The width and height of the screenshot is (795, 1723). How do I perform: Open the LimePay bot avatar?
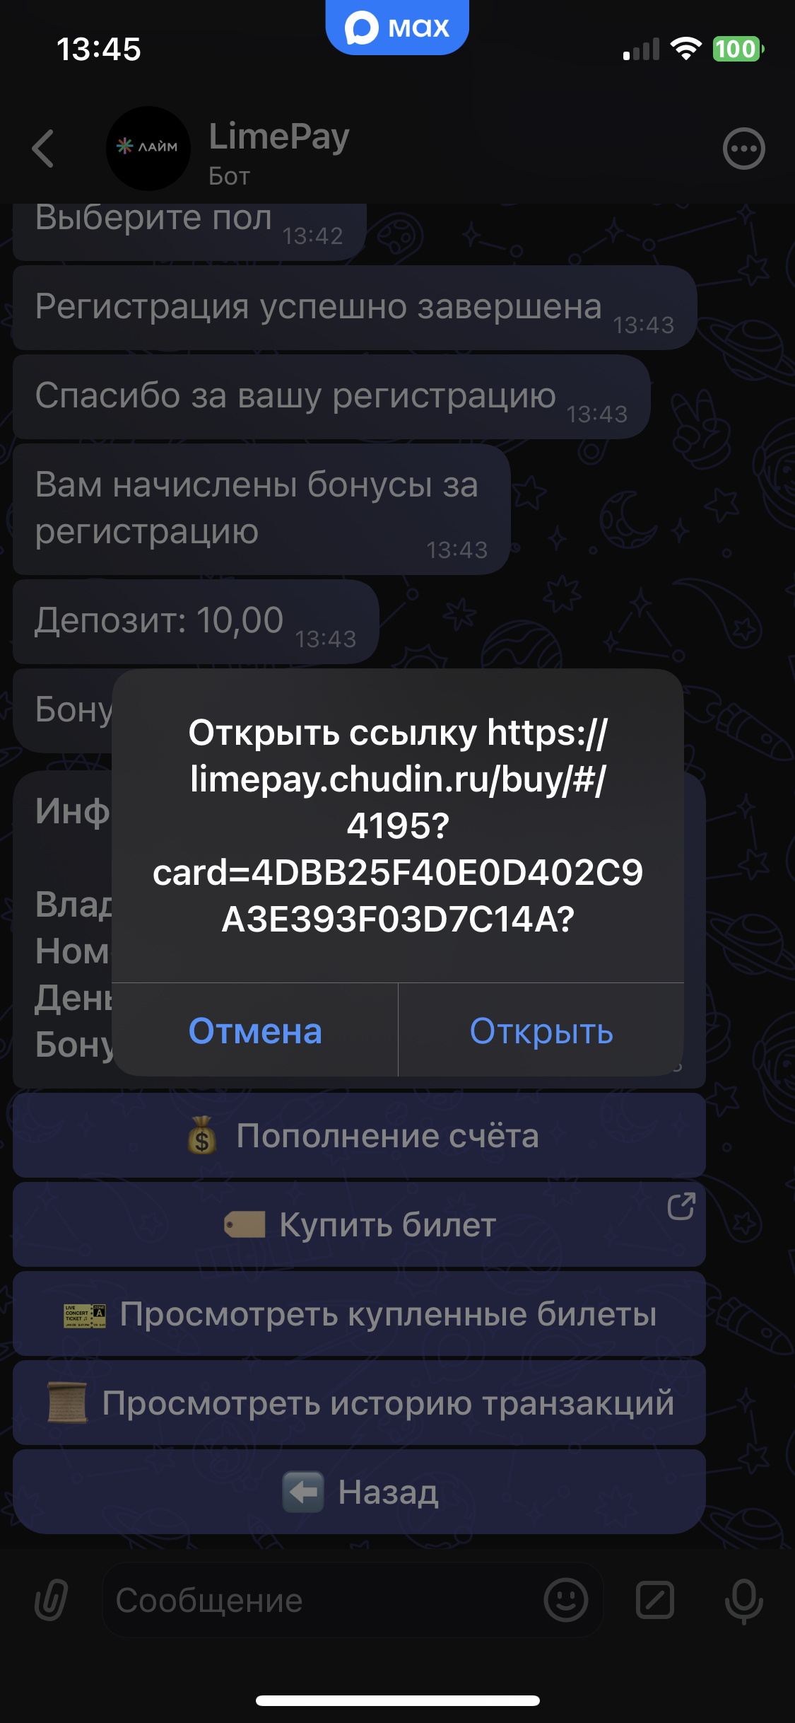pyautogui.click(x=148, y=149)
